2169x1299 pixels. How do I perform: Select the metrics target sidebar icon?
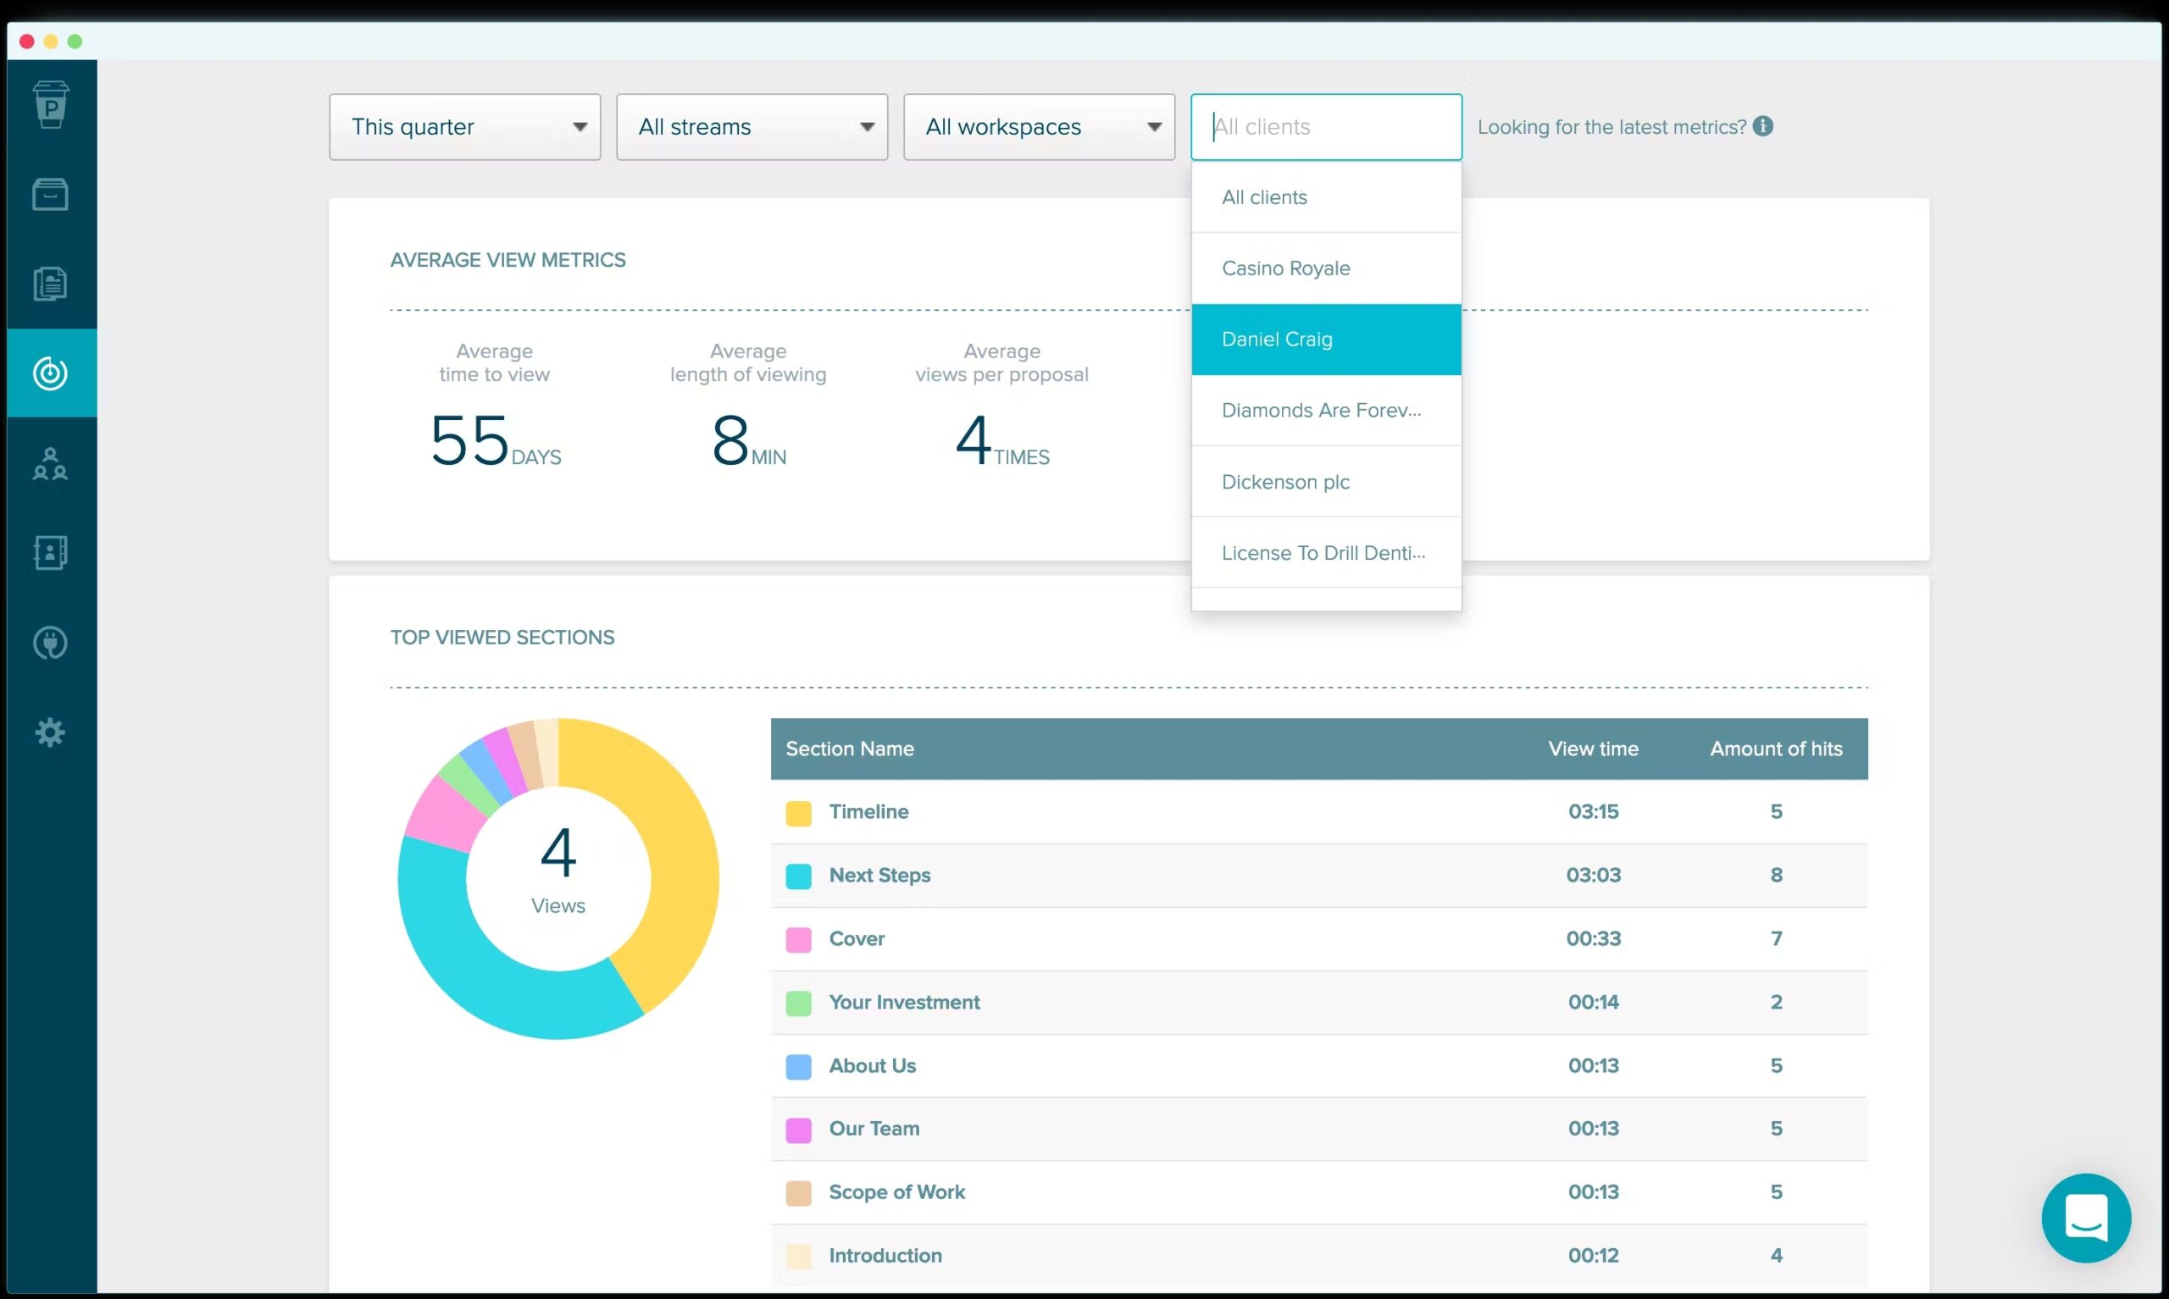[x=51, y=373]
